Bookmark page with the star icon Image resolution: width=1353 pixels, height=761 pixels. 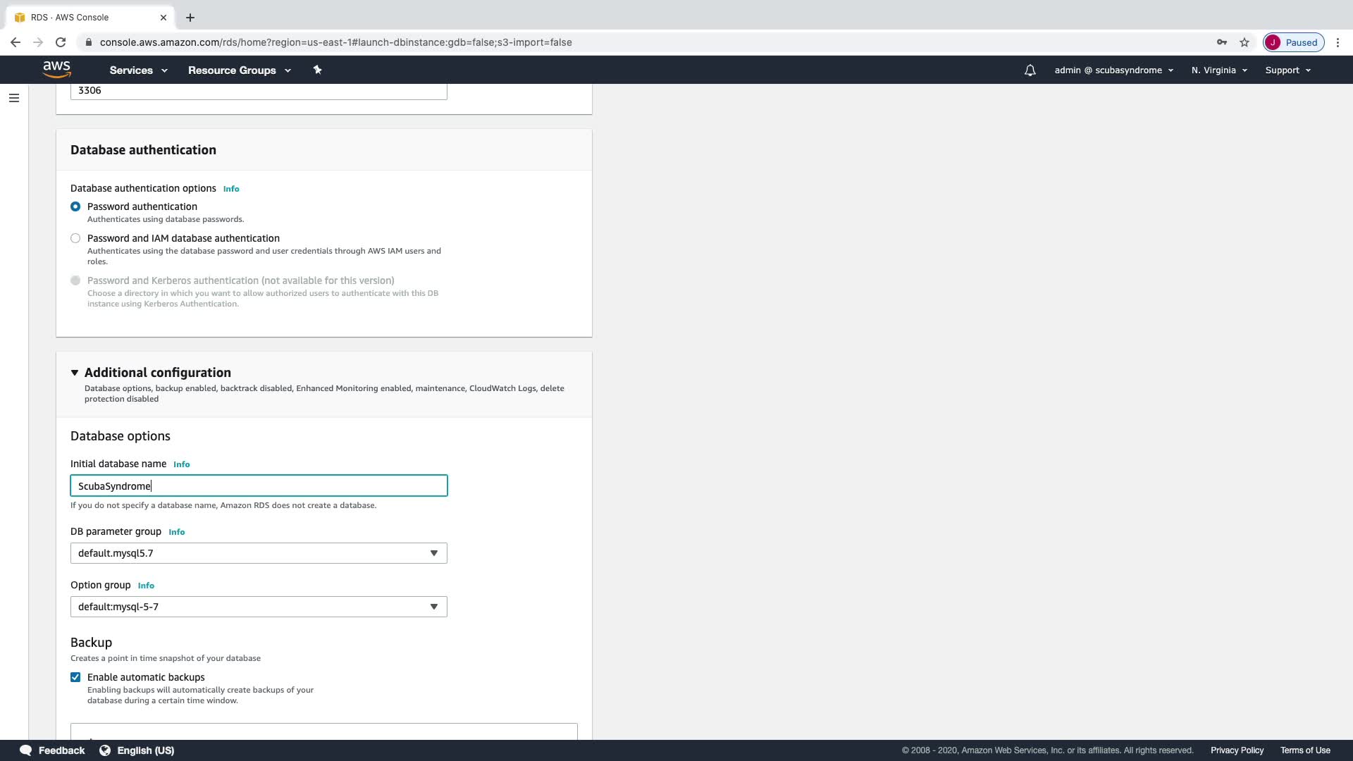pyautogui.click(x=1244, y=42)
